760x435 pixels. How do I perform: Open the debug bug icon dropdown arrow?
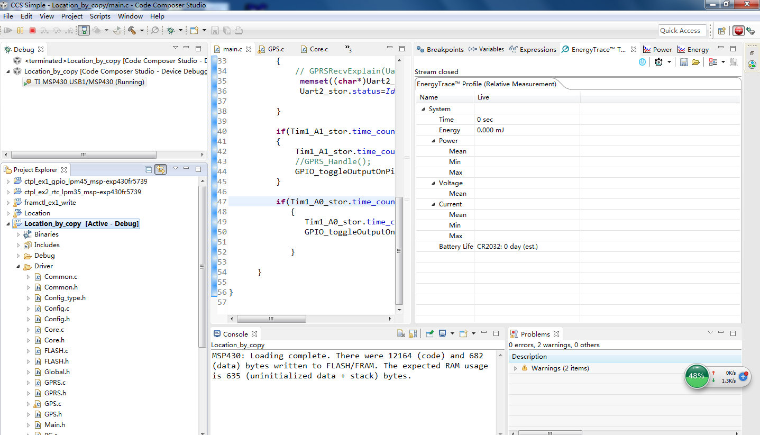tap(180, 31)
